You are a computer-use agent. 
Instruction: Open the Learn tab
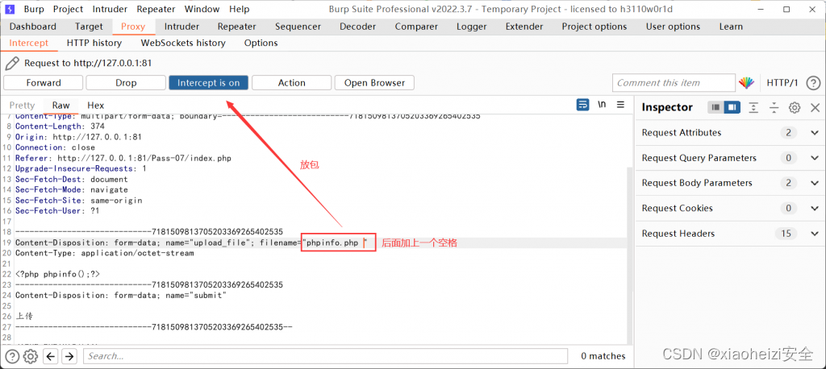[x=731, y=27]
